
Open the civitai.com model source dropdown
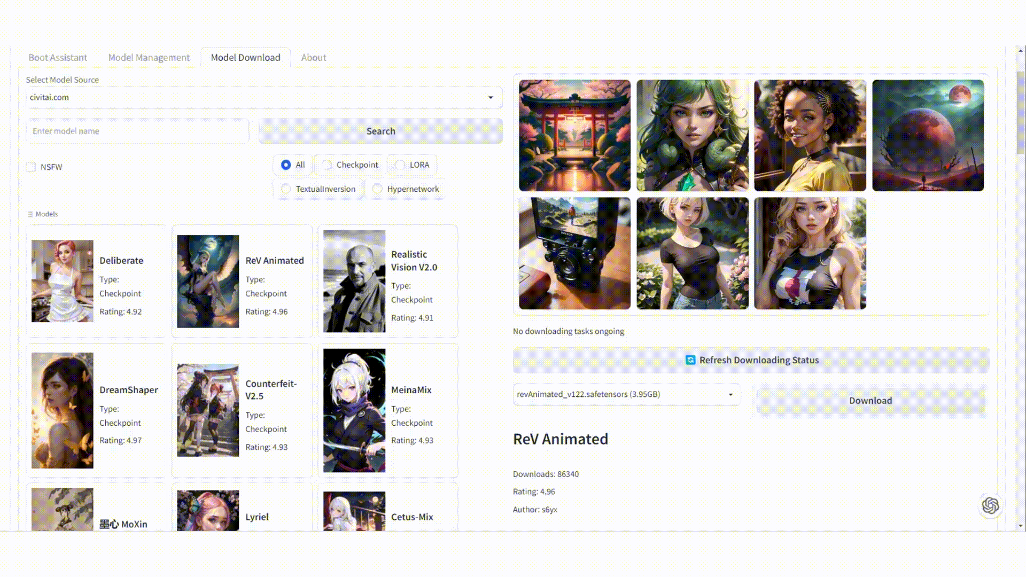pyautogui.click(x=264, y=98)
